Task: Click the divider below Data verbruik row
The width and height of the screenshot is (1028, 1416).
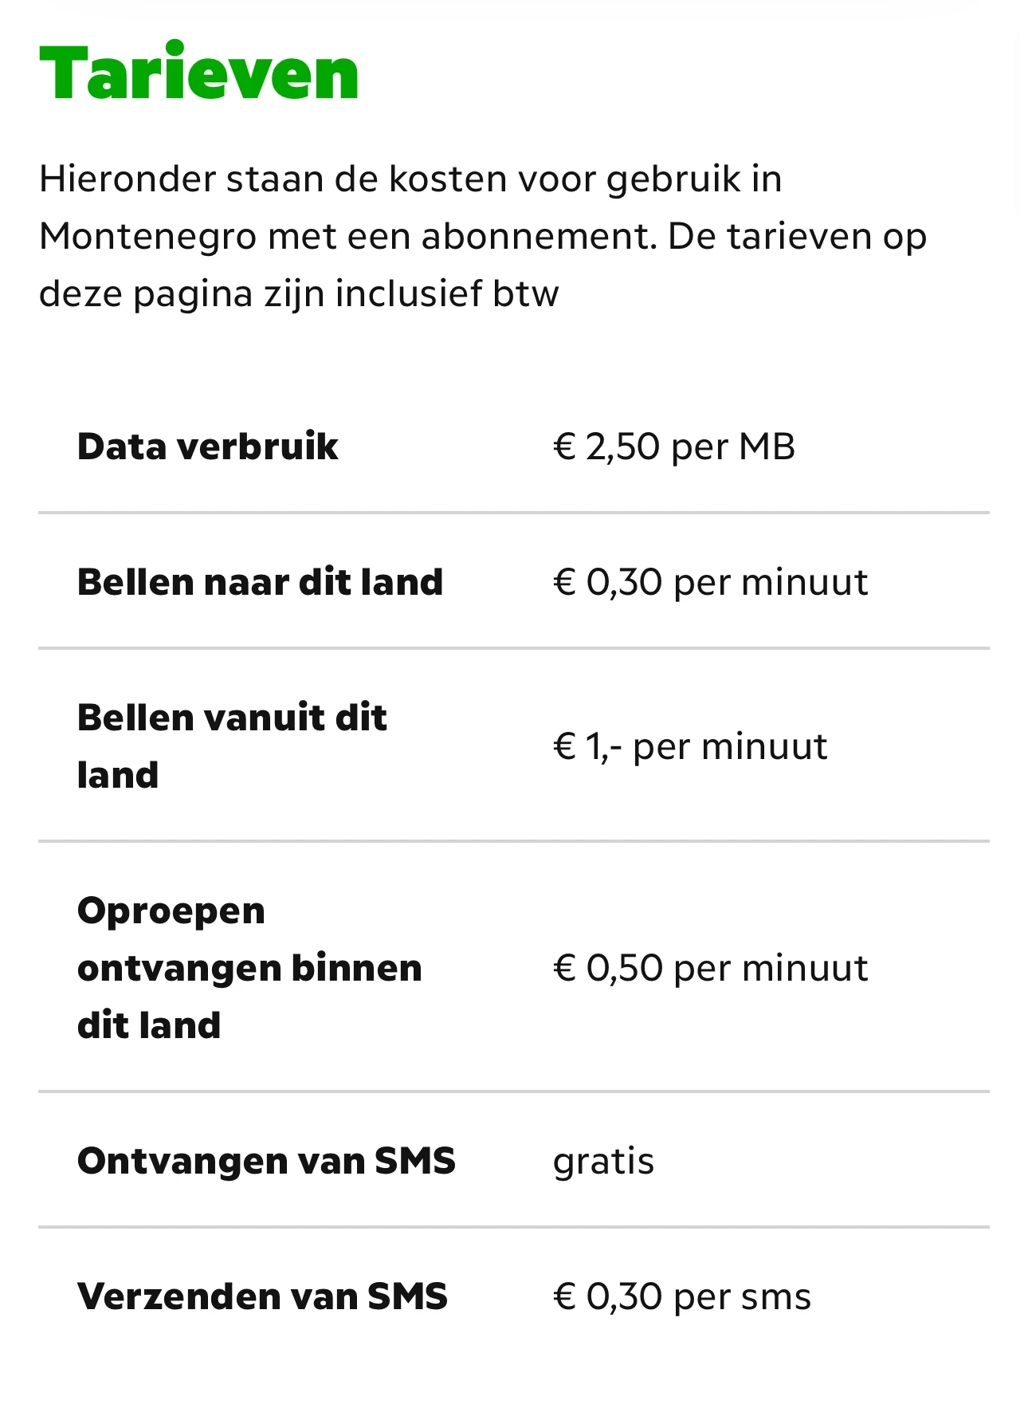Action: tap(514, 513)
